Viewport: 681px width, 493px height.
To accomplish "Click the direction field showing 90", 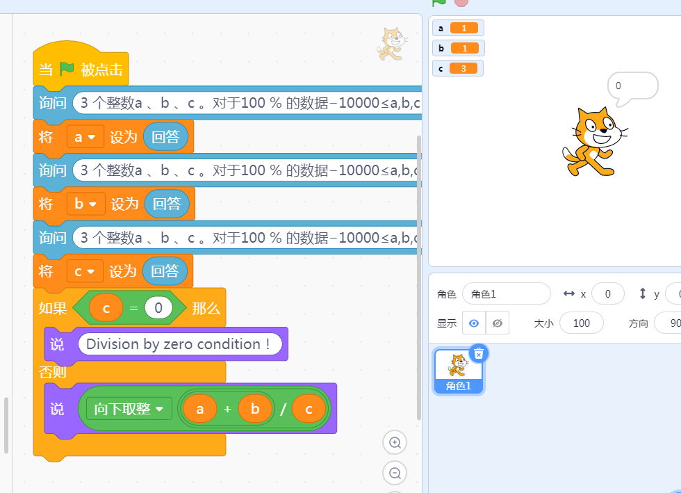I will point(668,323).
